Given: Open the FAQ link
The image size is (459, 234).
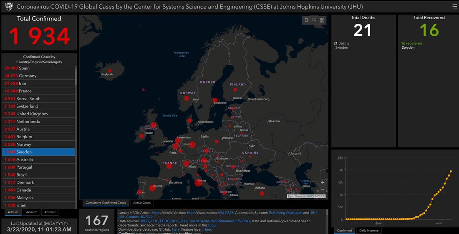Looking at the screenshot, I should click(x=149, y=217).
